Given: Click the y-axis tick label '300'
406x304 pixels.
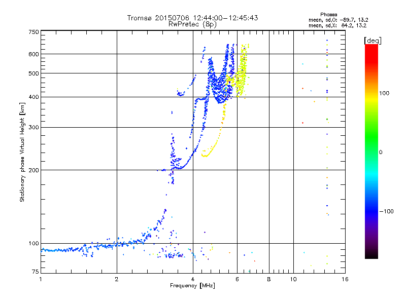Looking at the screenshot, I should pos(33,128).
